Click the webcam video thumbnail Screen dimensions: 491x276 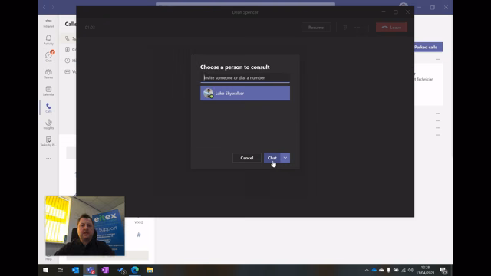pyautogui.click(x=85, y=226)
